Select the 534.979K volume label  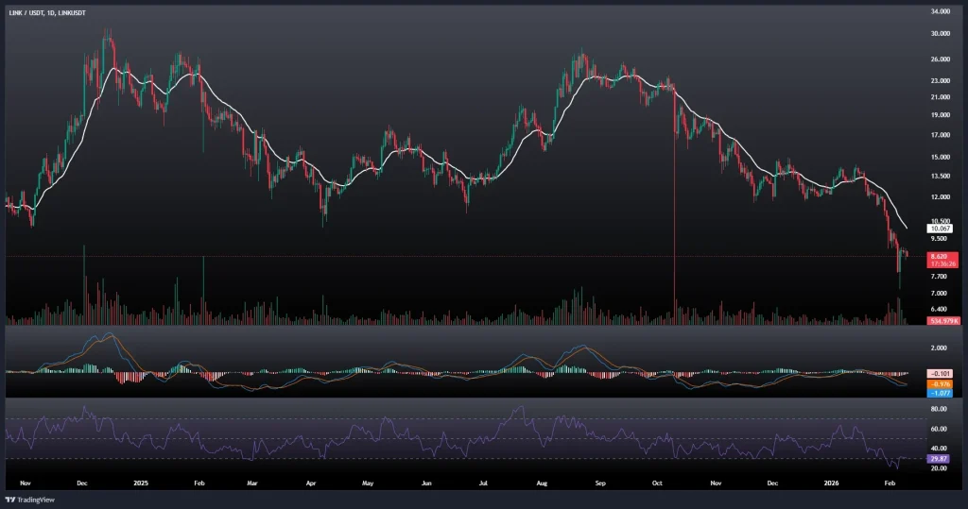point(942,321)
